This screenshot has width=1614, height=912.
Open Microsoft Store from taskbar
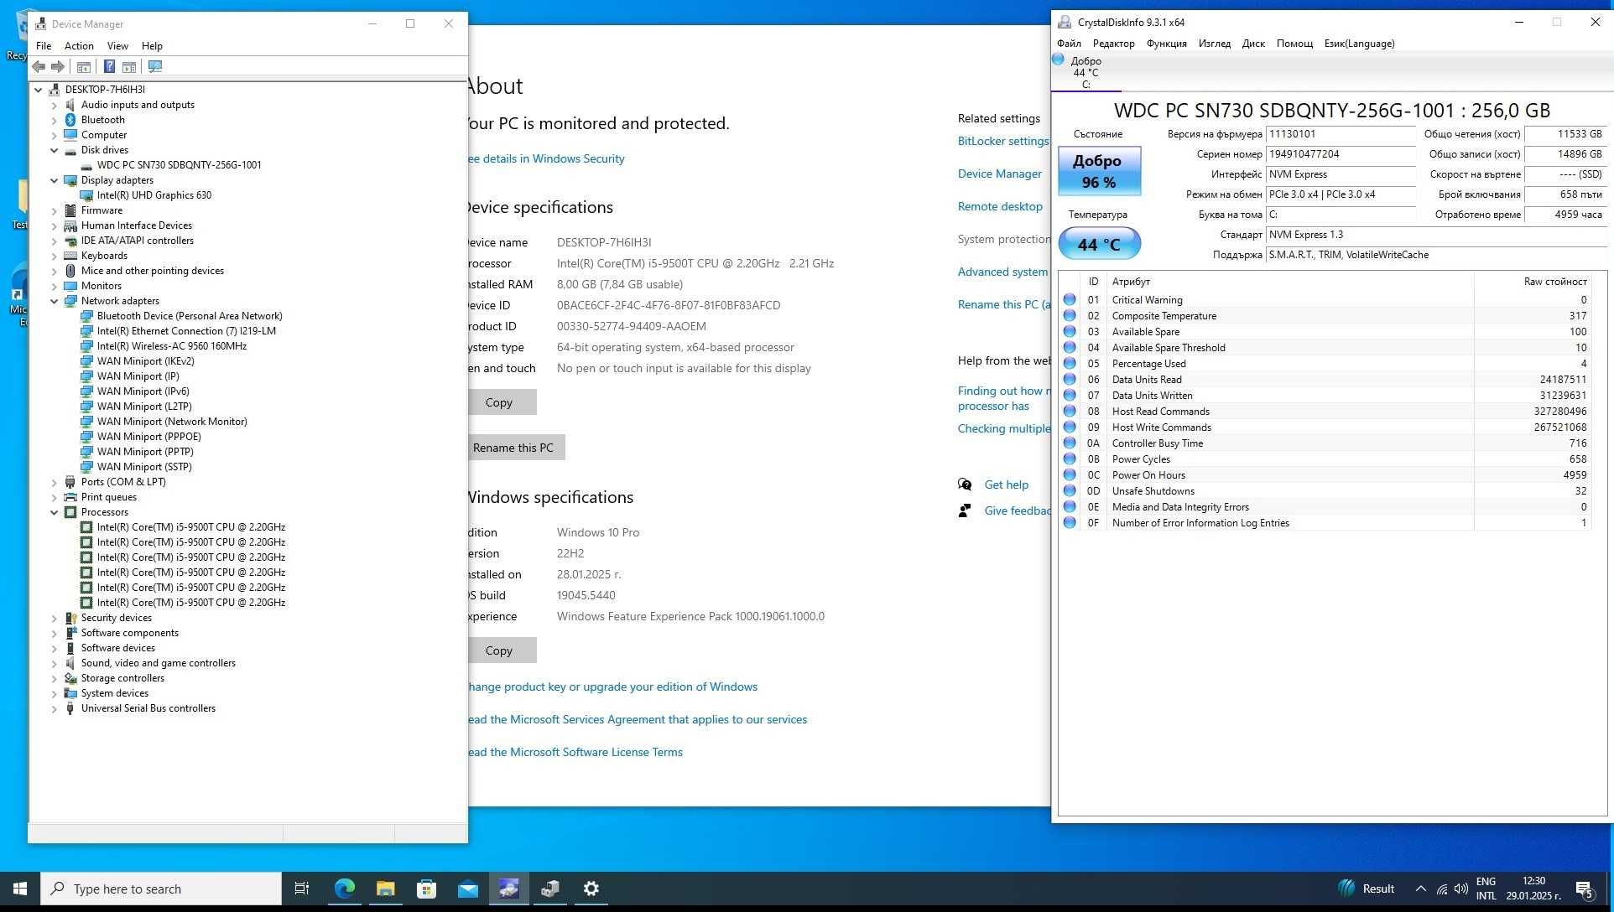point(427,889)
